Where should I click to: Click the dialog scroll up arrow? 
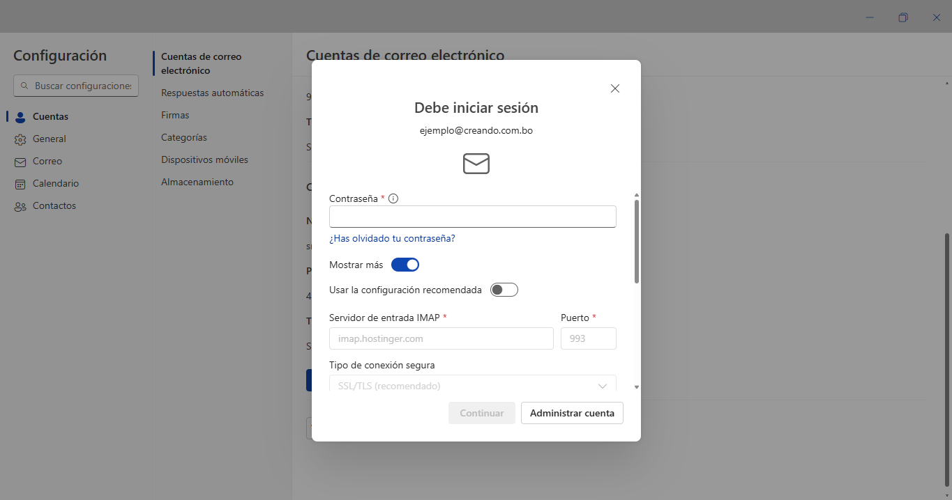pyautogui.click(x=637, y=196)
